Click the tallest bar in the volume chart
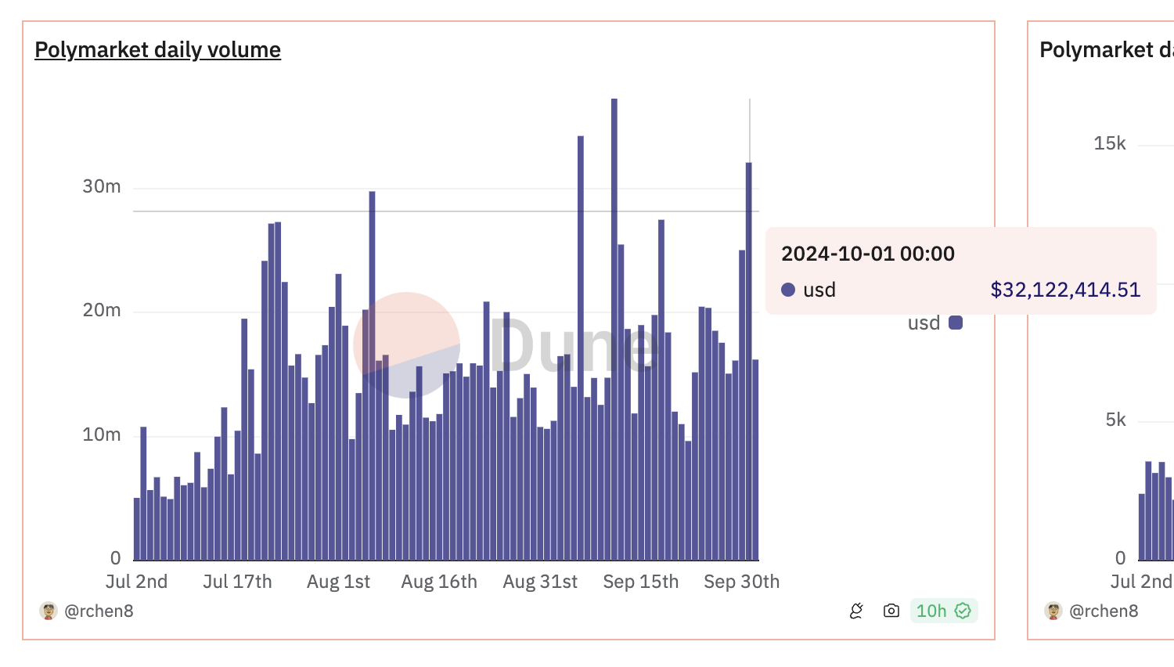The image size is (1174, 667). click(x=614, y=329)
